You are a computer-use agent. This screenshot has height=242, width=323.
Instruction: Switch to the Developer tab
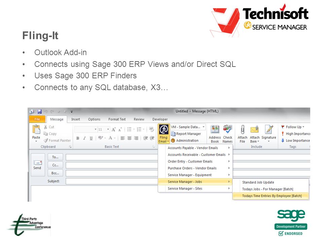(x=160, y=119)
